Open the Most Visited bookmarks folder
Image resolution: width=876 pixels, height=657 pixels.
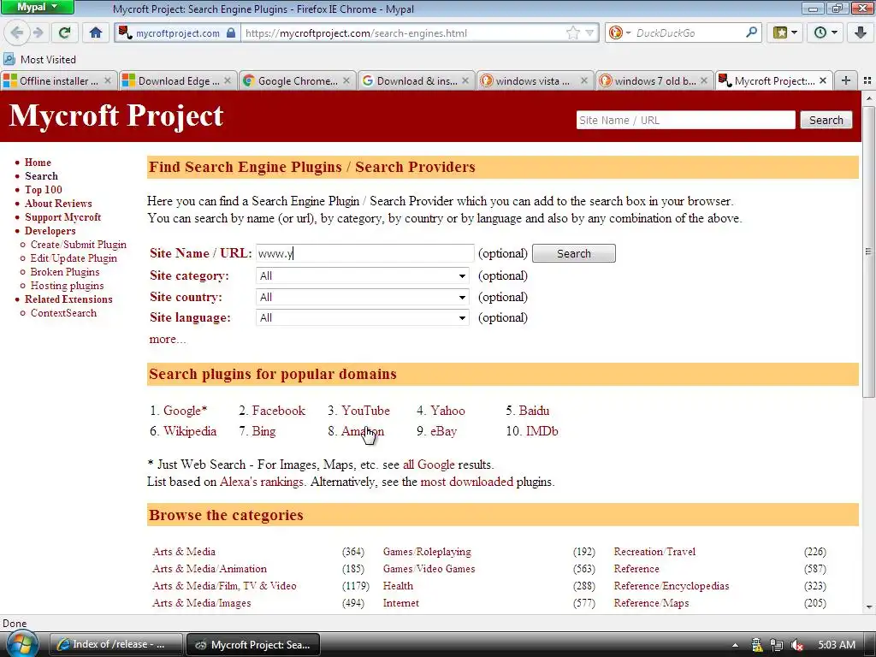pos(39,59)
